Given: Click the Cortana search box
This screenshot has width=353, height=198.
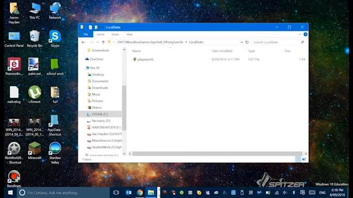Looking at the screenshot, I should point(63,193).
